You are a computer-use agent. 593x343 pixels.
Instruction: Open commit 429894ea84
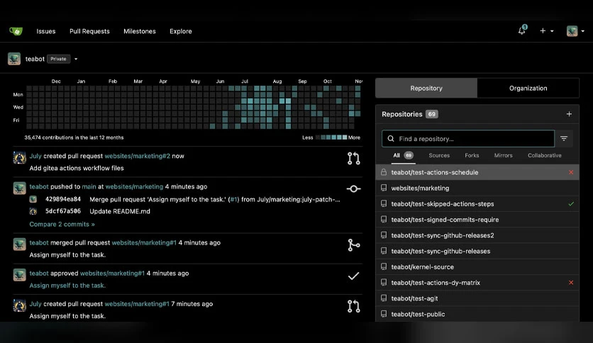point(63,199)
